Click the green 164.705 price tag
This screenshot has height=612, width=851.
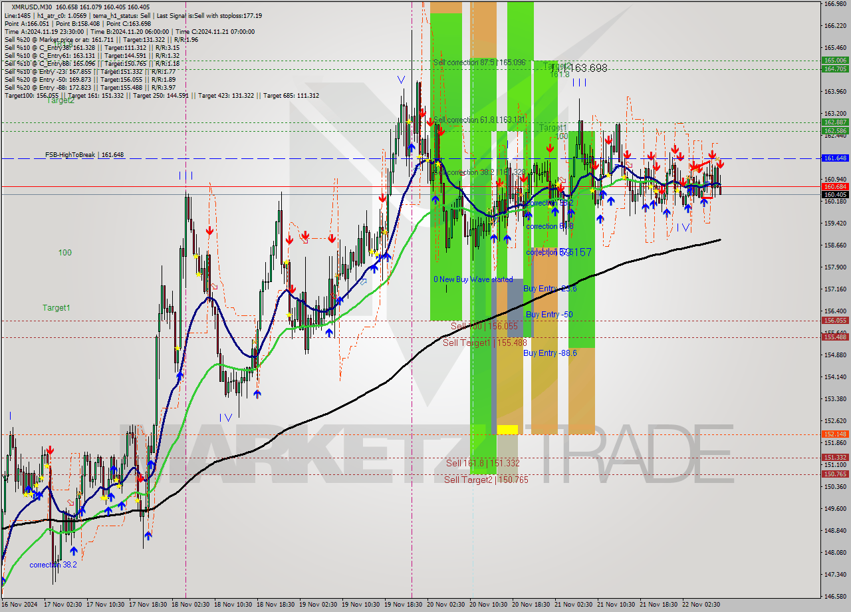point(835,69)
